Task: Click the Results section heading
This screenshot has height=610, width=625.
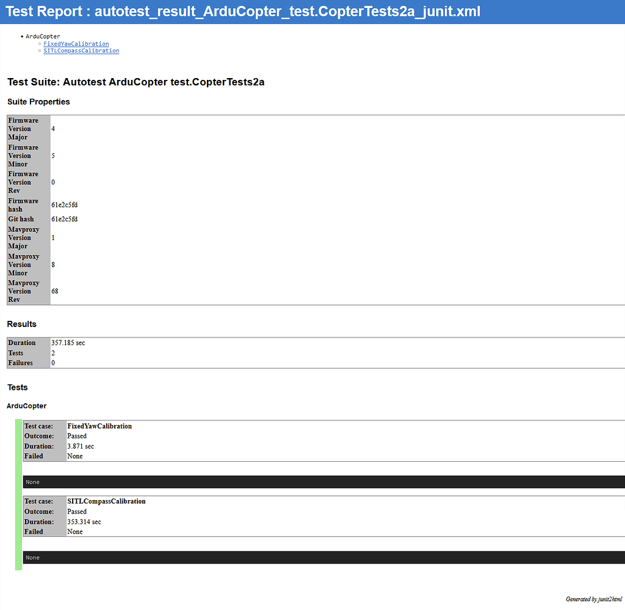Action: point(21,324)
